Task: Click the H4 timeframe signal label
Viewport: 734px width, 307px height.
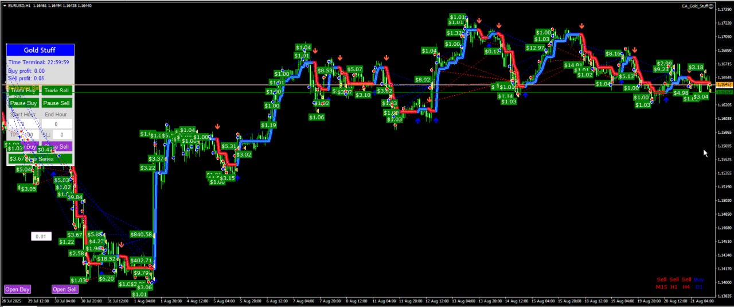Action: 686,286
